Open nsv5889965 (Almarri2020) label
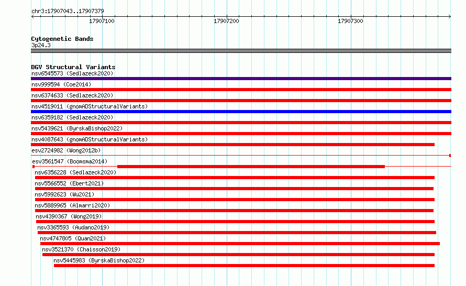466x286 pixels. [72, 205]
